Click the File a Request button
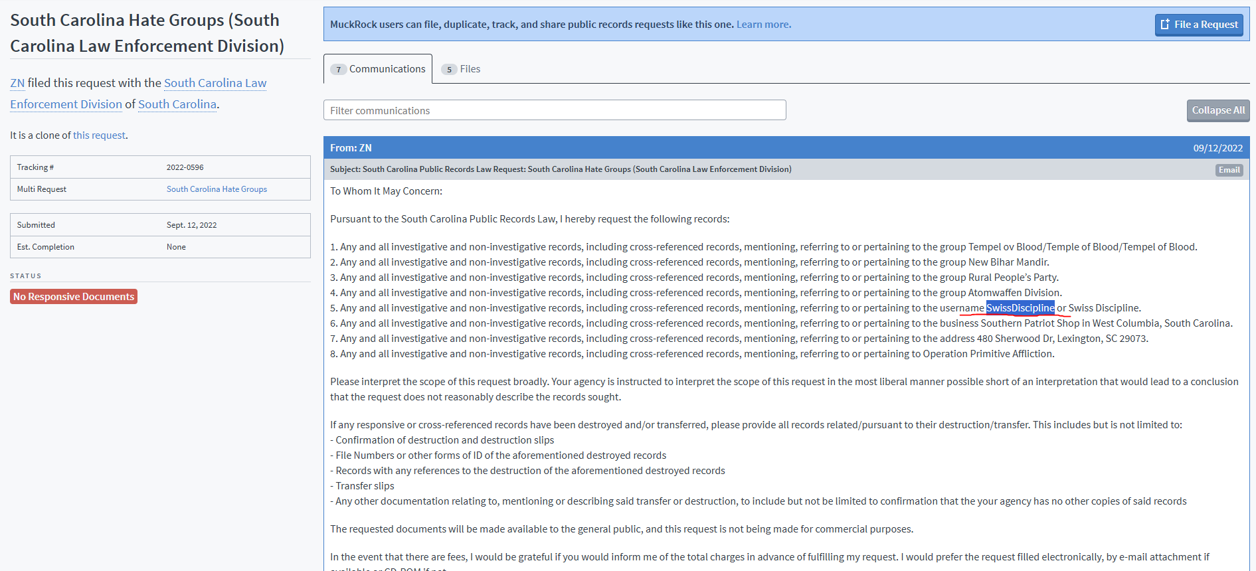This screenshot has width=1256, height=571. tap(1198, 25)
